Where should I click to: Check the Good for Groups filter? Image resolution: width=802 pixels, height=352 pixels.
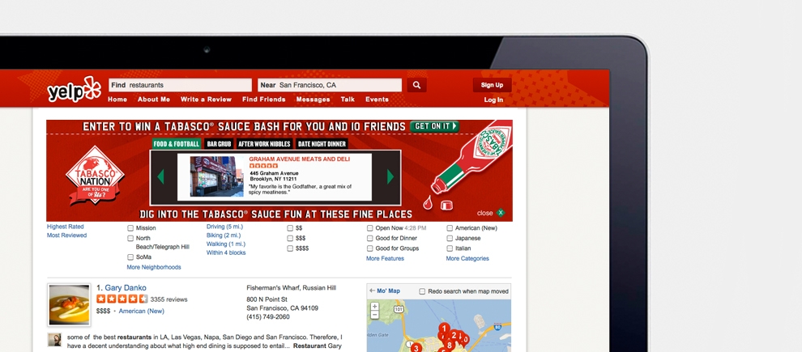(369, 248)
